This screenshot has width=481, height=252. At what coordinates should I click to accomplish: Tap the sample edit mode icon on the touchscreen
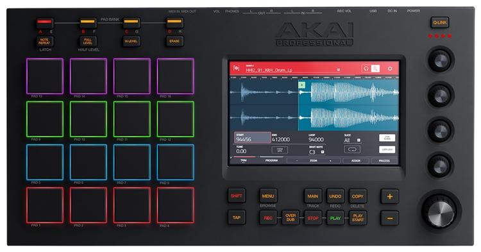236,68
